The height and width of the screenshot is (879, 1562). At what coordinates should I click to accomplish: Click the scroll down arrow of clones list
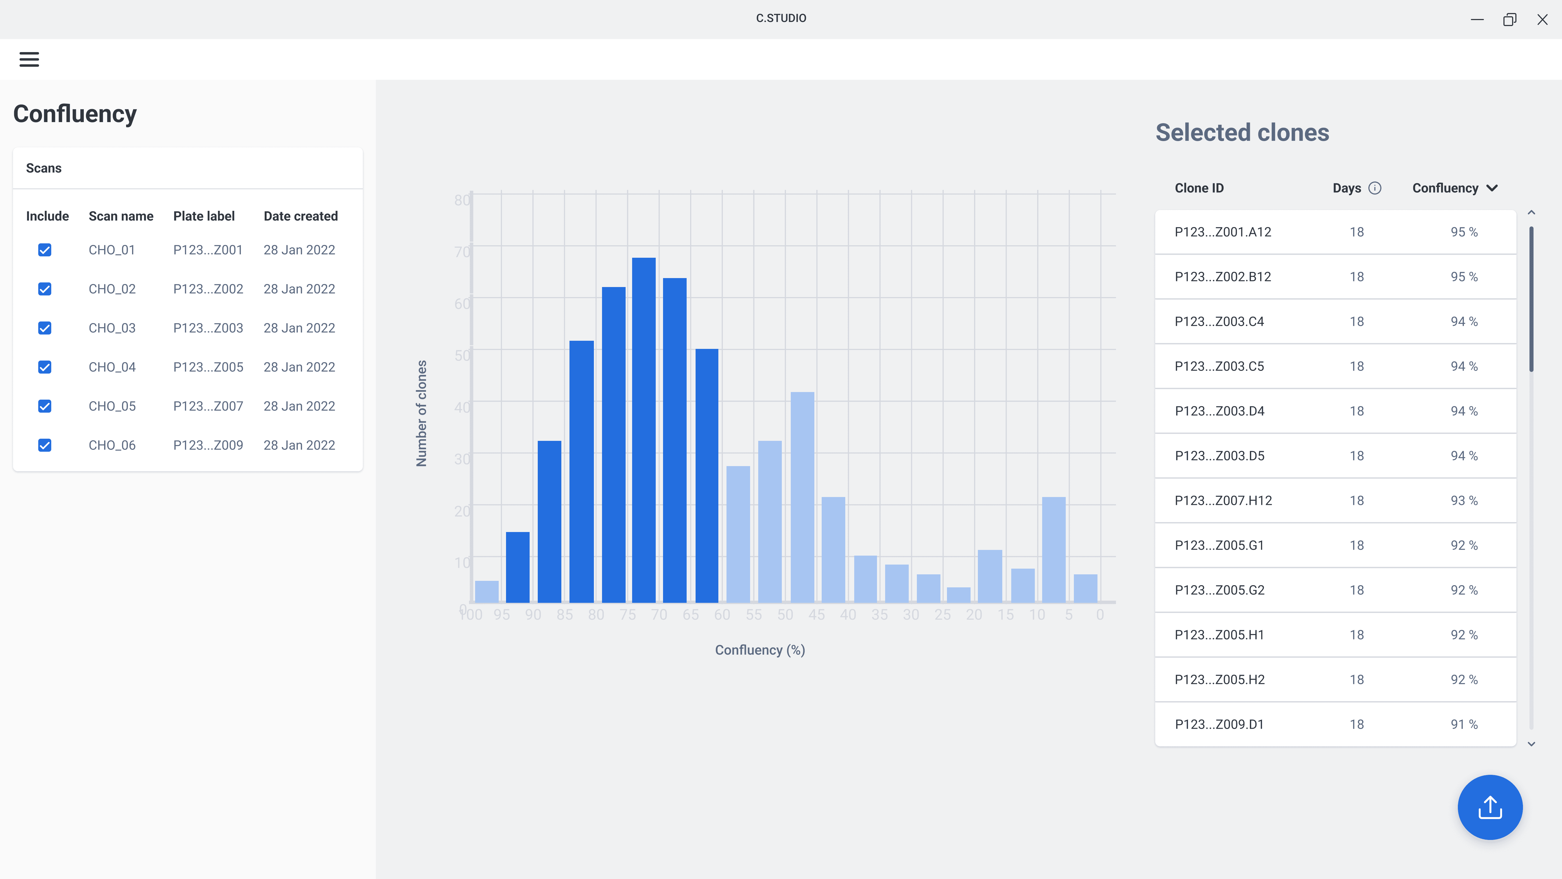pos(1531,744)
